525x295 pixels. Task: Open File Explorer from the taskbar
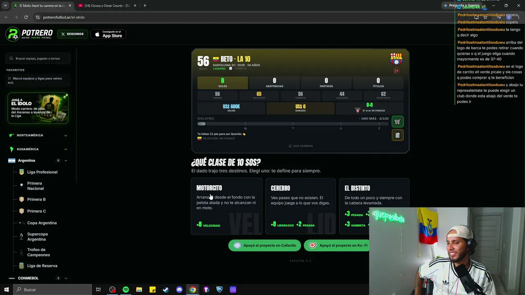(x=139, y=290)
